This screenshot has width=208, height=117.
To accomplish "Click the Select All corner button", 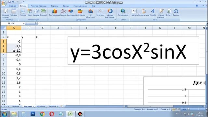I will [x=3, y=28].
